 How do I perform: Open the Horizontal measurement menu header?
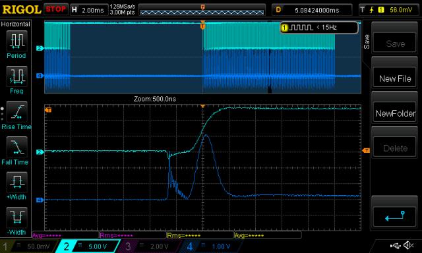[x=16, y=24]
